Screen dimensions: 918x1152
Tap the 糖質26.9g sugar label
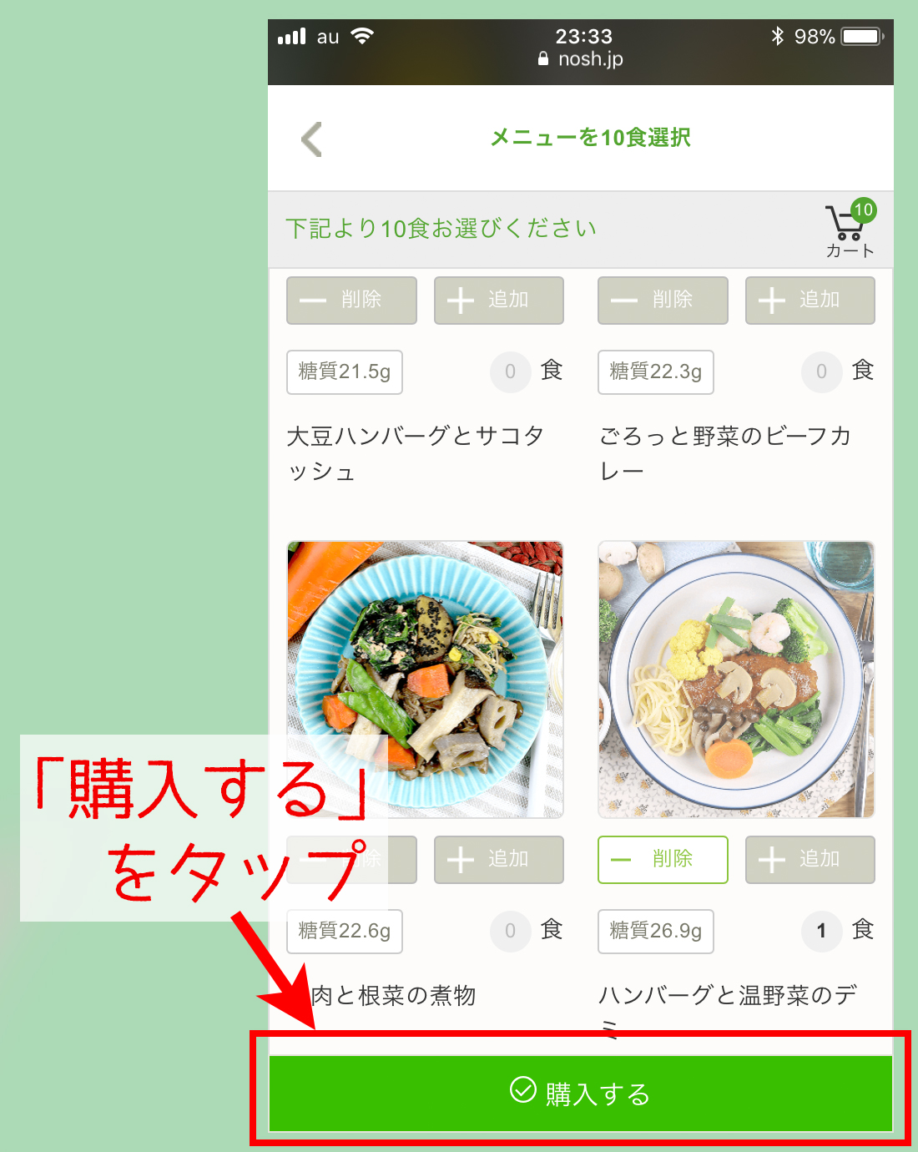tap(656, 932)
